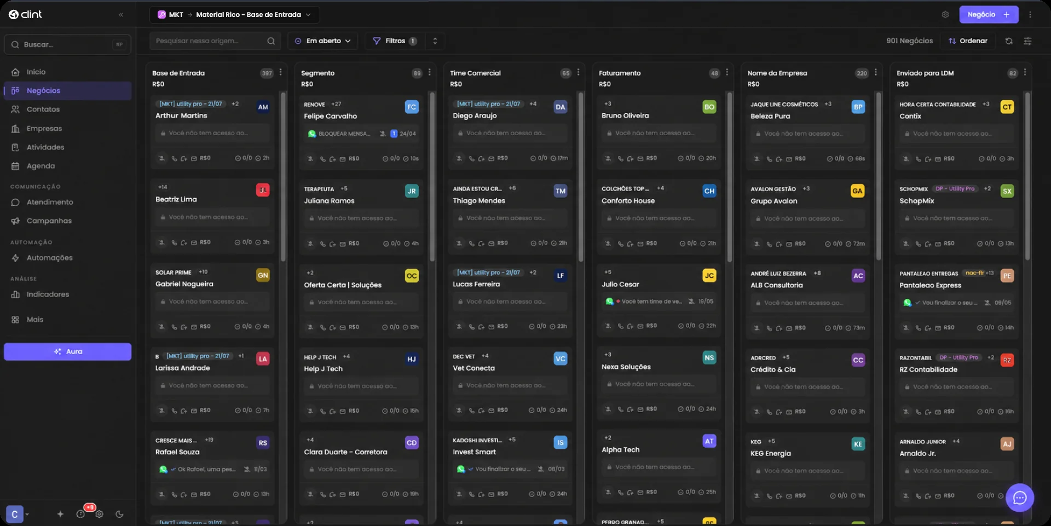The image size is (1051, 526).
Task: Click the Buscar global search field
Action: pos(67,45)
